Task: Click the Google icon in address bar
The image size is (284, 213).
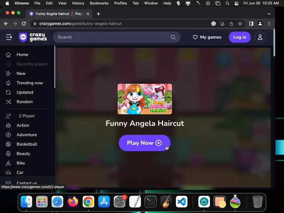Action: click(x=214, y=24)
